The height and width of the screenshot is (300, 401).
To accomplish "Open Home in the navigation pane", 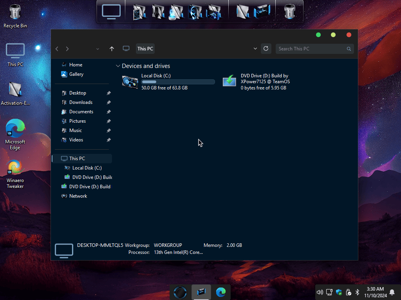I will pyautogui.click(x=76, y=65).
